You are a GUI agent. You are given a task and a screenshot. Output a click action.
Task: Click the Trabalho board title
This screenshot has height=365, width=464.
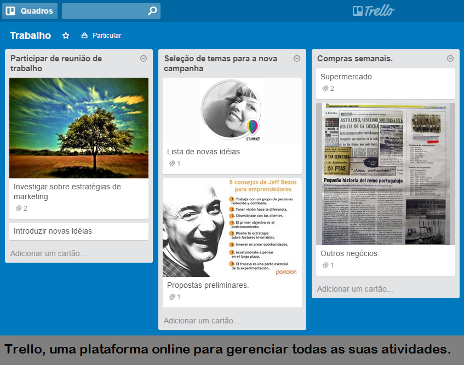(31, 36)
